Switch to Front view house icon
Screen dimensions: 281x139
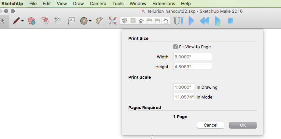coord(141,21)
